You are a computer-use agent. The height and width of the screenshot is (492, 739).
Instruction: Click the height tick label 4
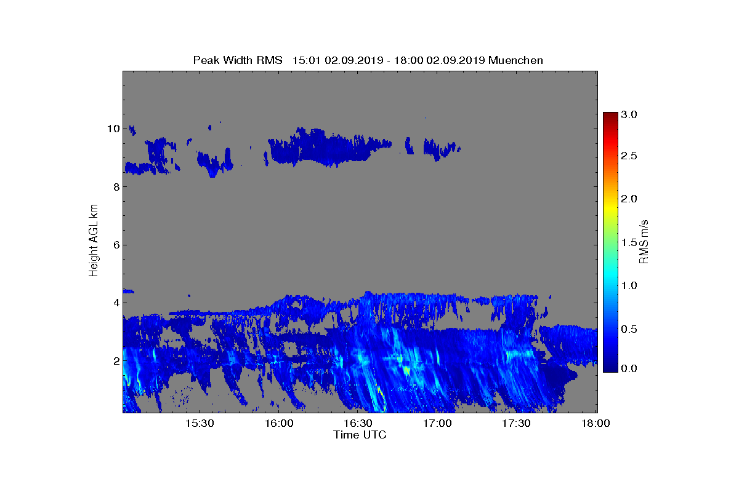(116, 303)
